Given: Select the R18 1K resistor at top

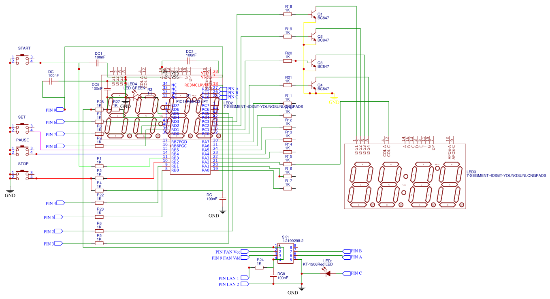Looking at the screenshot, I should (x=287, y=13).
